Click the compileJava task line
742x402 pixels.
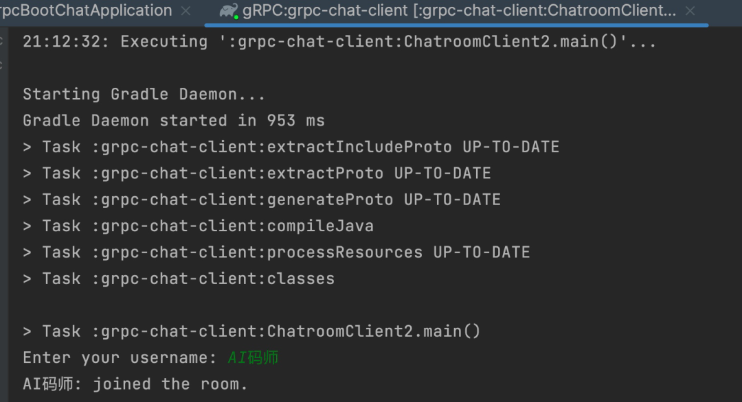pos(199,226)
